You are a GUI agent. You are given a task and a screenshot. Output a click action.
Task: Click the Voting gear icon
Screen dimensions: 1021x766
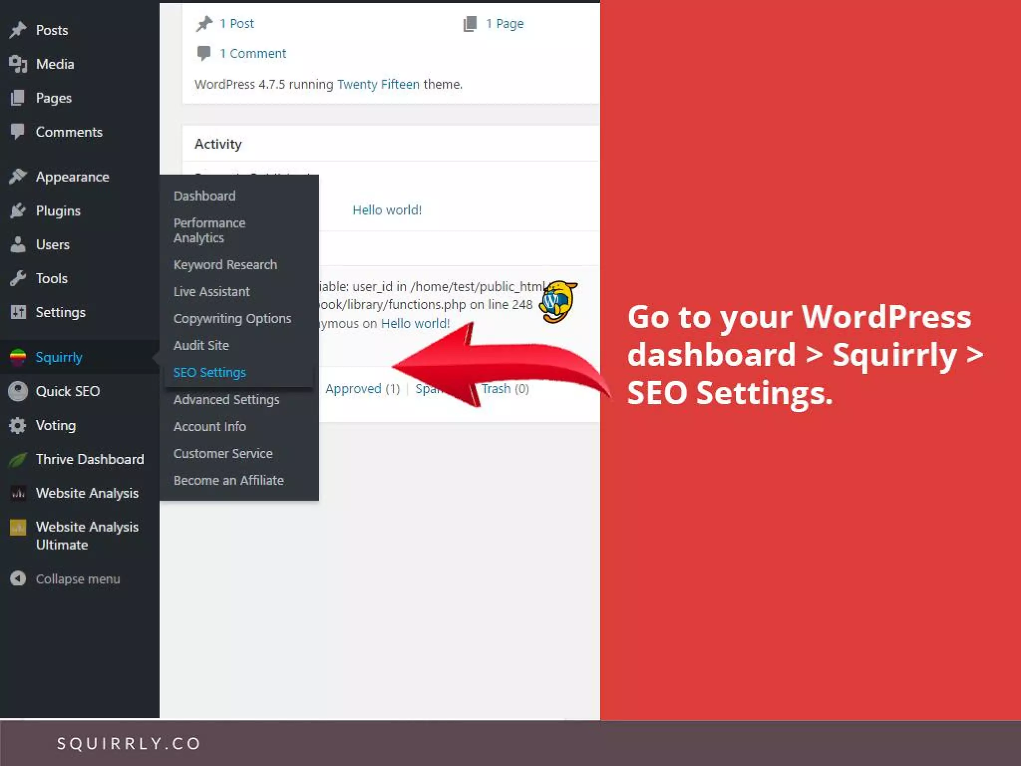tap(18, 425)
